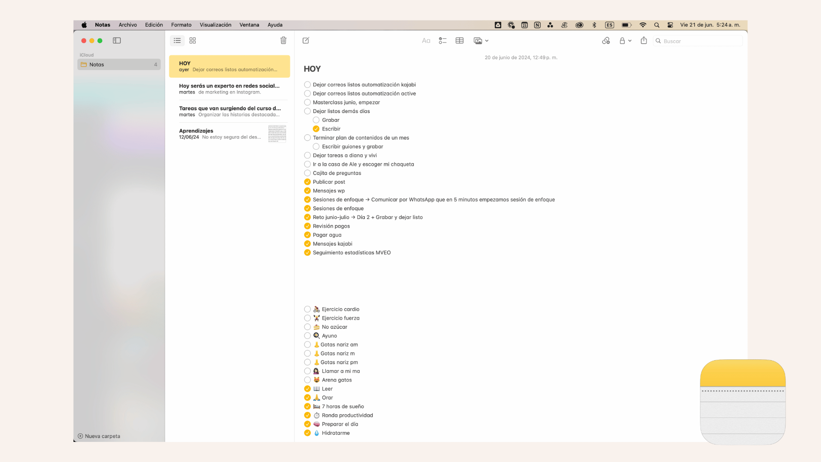Check off 'Masterclass junio, empezar' item
The image size is (821, 462).
point(307,102)
